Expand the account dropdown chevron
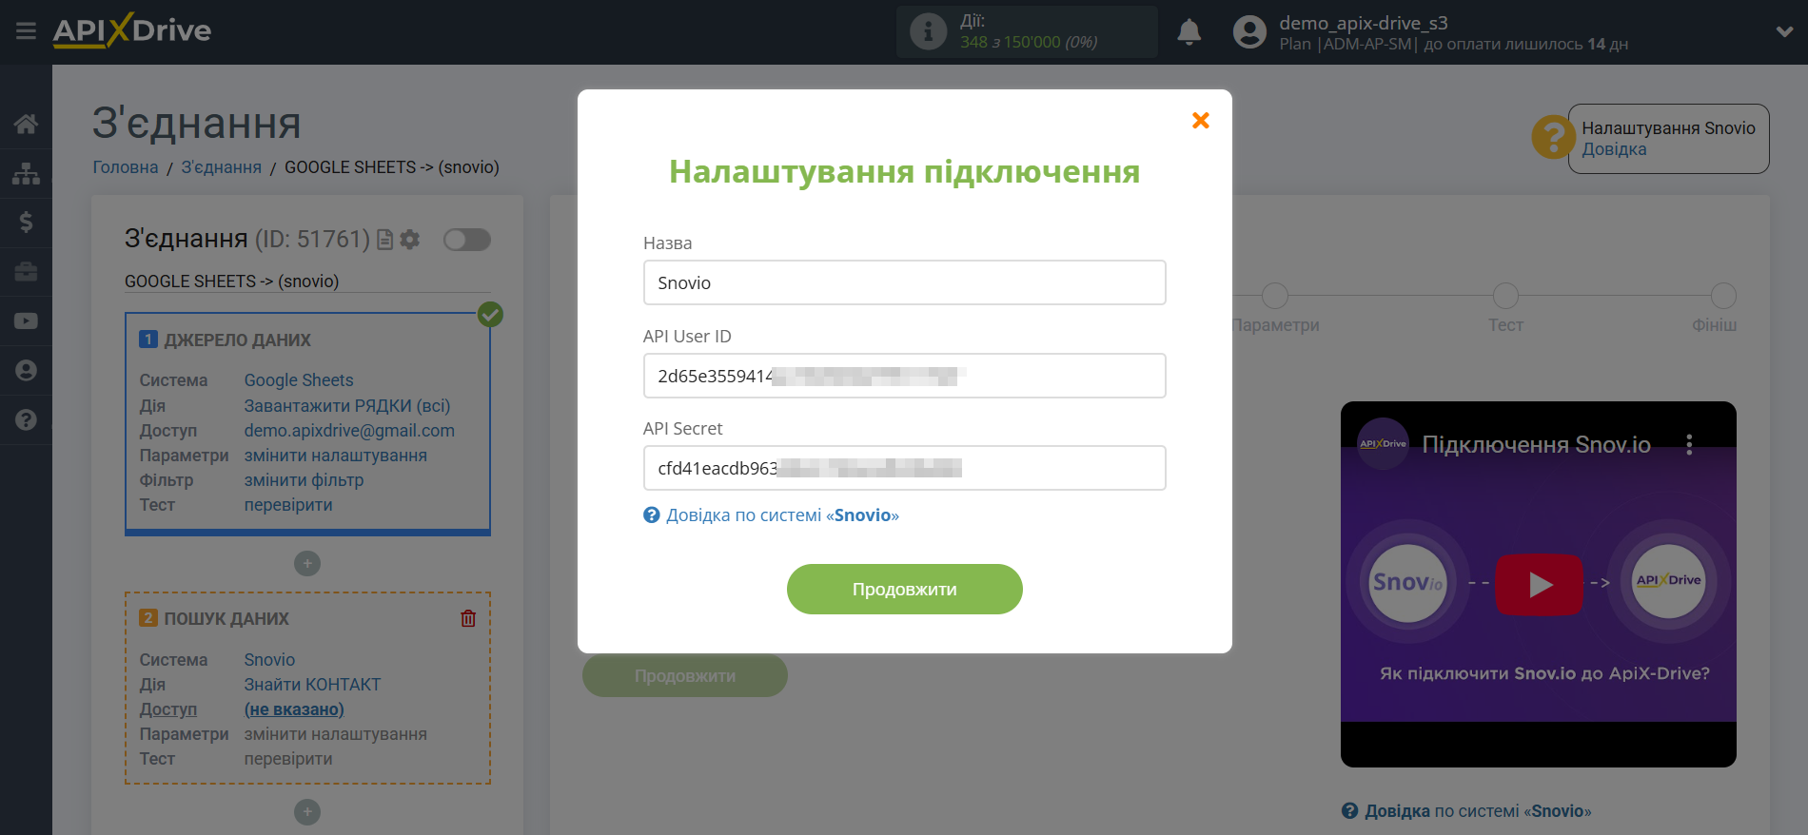1808x835 pixels. click(x=1784, y=31)
